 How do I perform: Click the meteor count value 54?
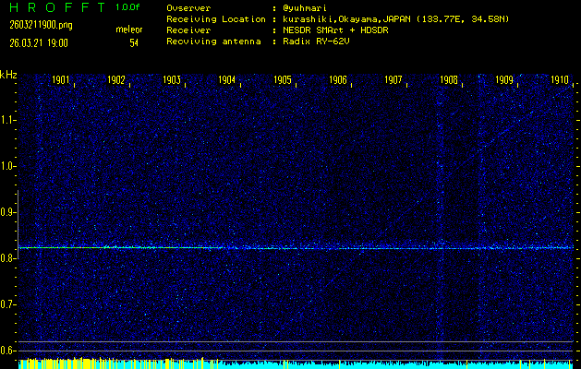tap(134, 42)
